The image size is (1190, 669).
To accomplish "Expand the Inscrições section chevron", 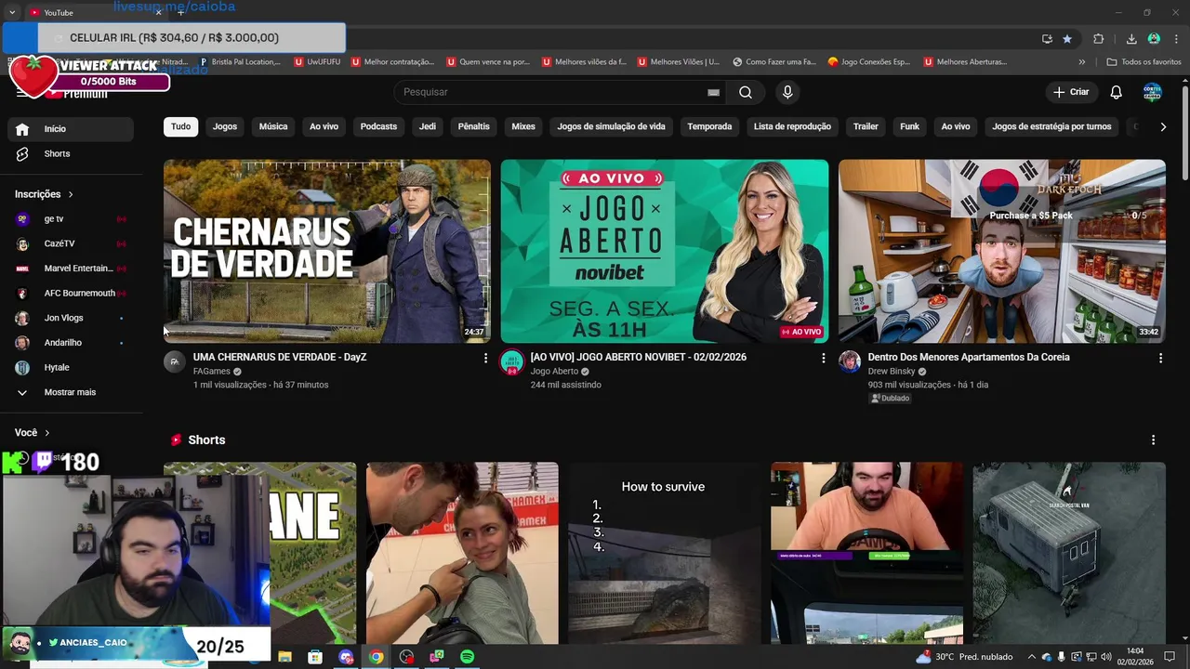I will click(x=70, y=194).
